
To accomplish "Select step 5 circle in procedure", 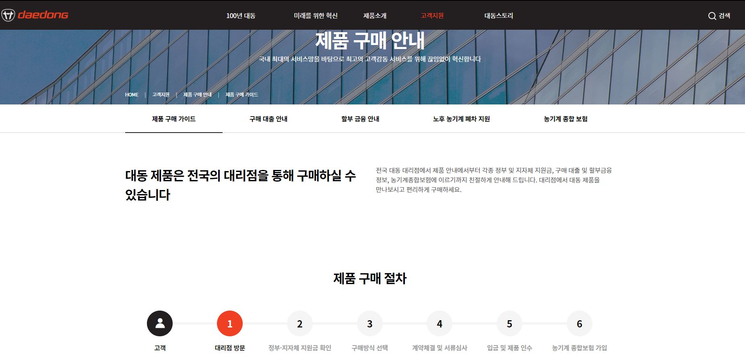I will pyautogui.click(x=510, y=323).
